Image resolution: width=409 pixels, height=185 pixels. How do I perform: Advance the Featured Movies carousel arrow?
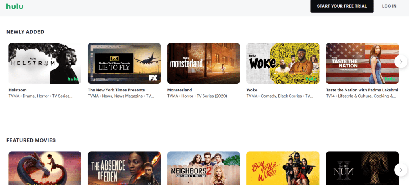(401, 170)
